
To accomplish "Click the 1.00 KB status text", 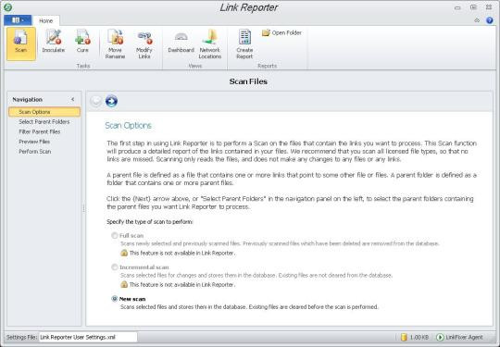I will [419, 337].
